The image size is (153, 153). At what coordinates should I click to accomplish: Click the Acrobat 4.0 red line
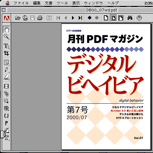(x=127, y=111)
